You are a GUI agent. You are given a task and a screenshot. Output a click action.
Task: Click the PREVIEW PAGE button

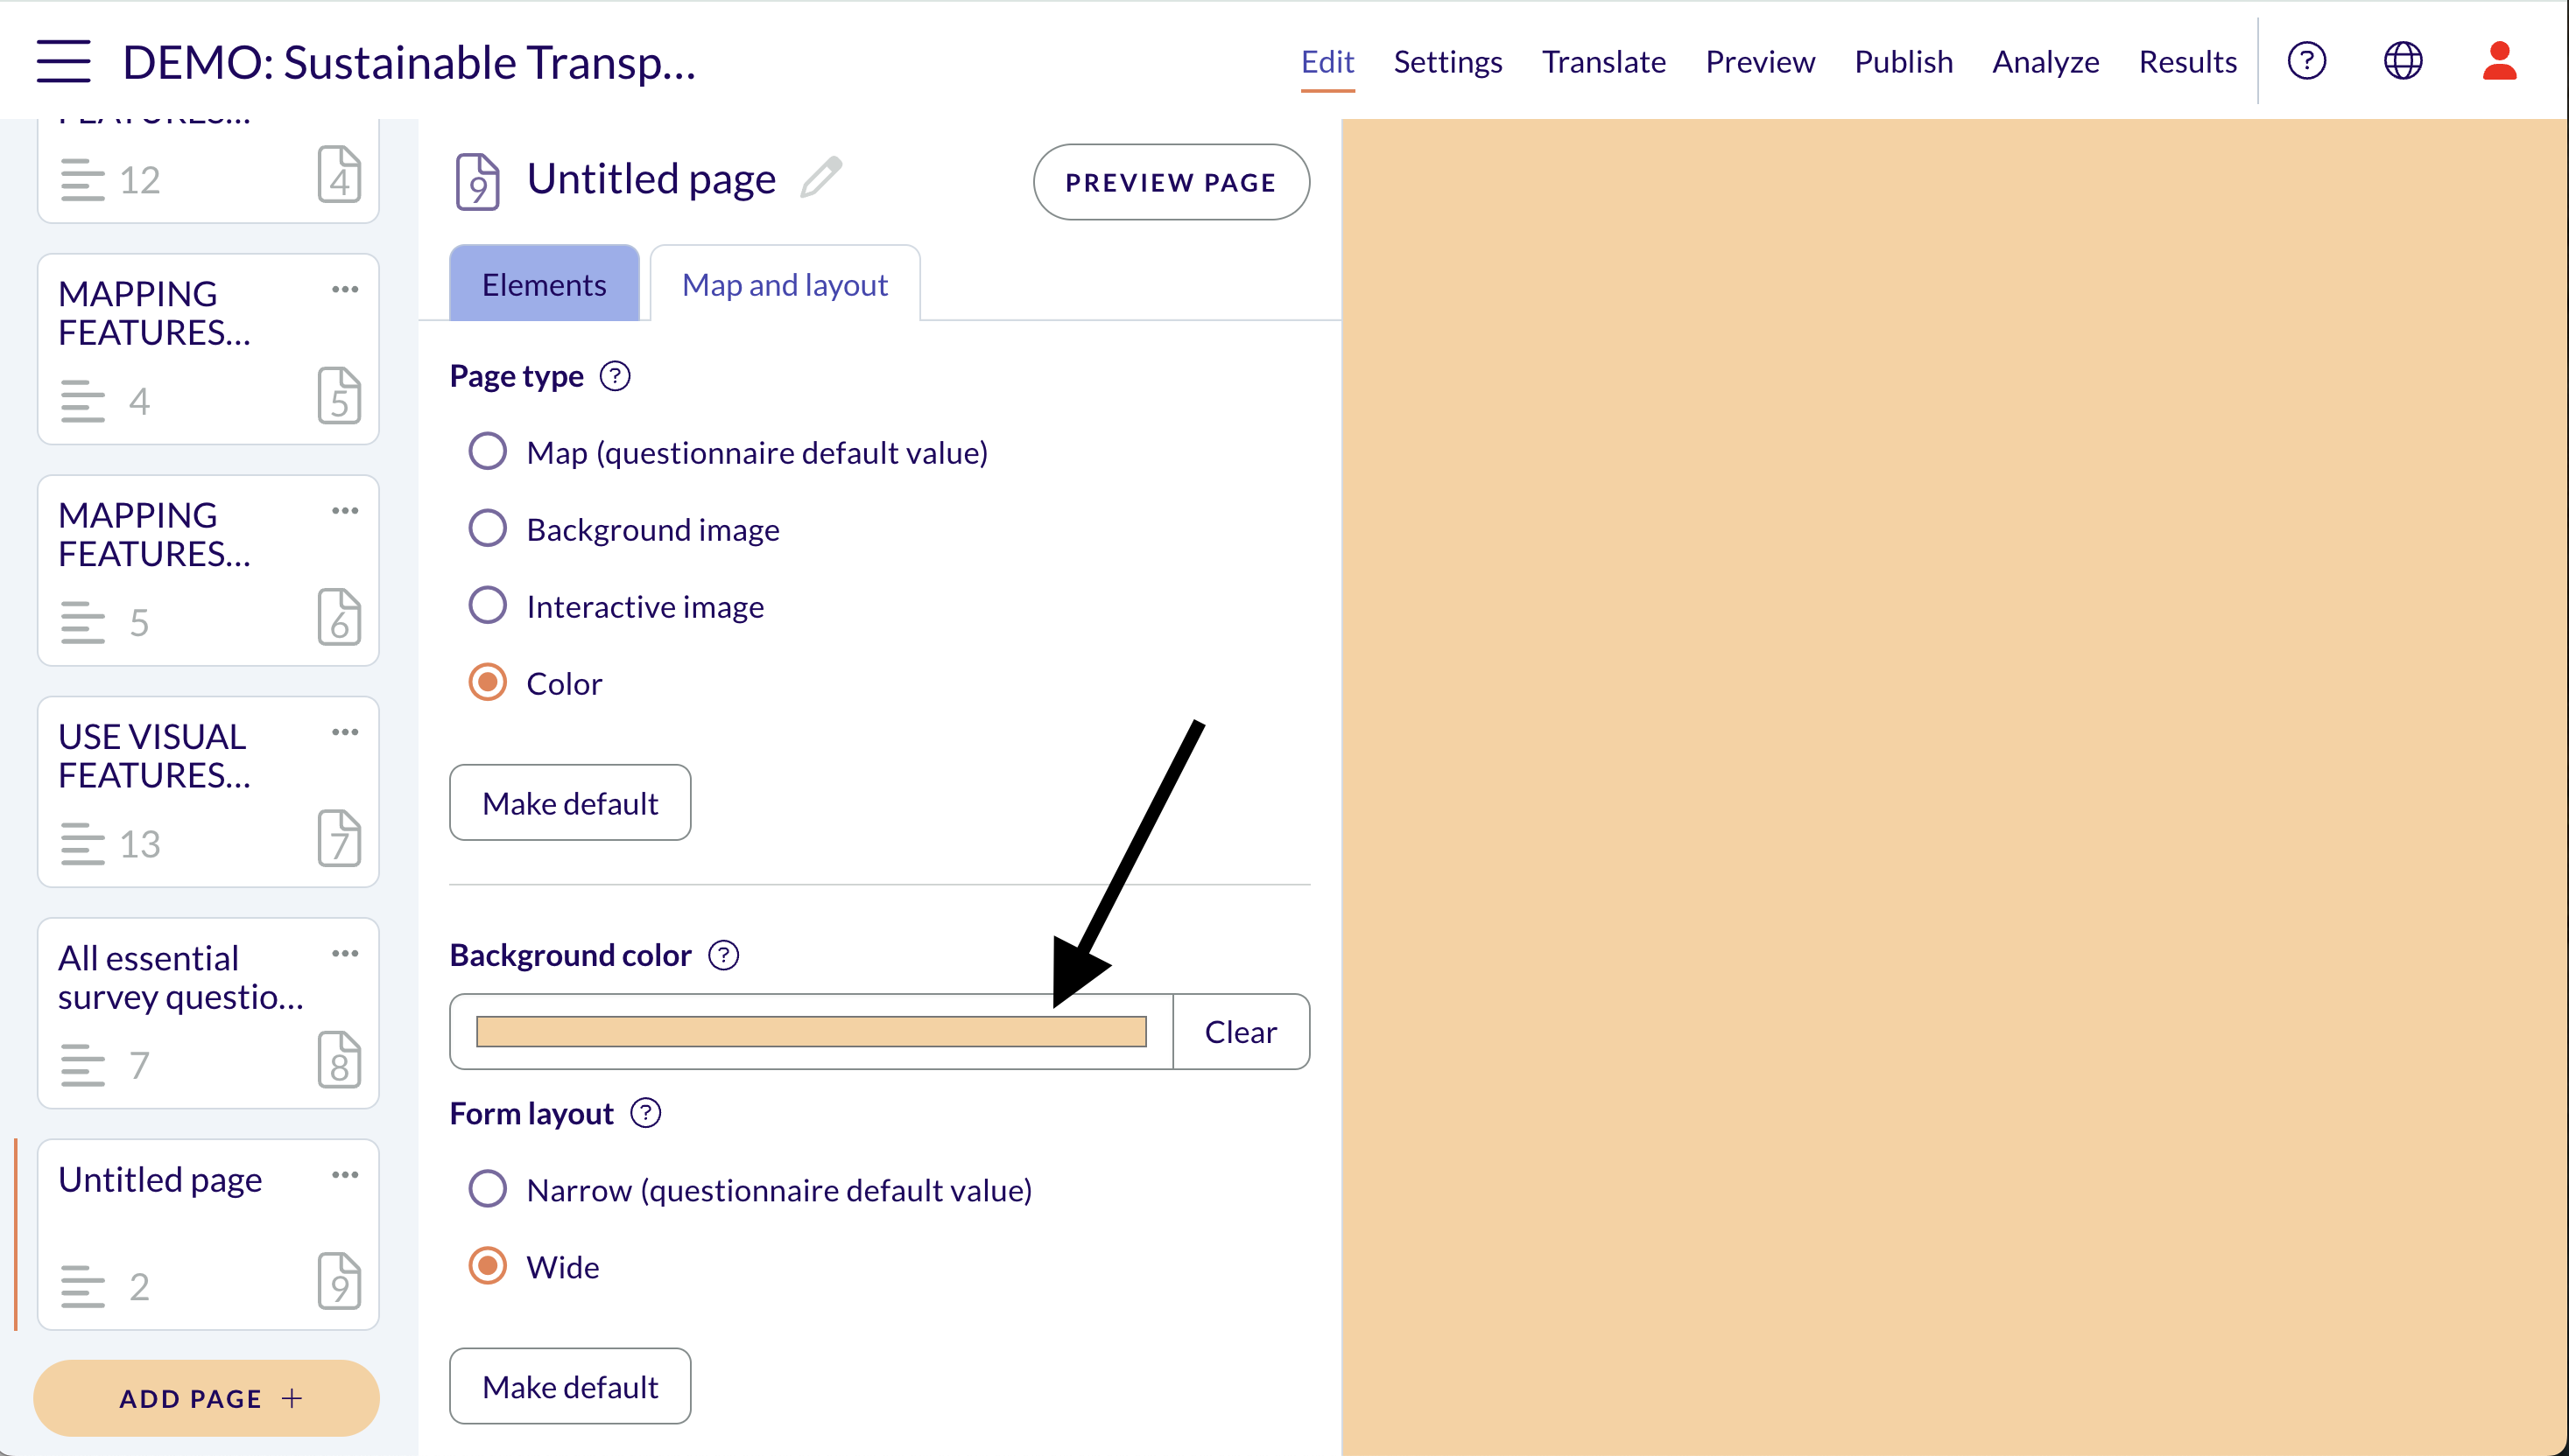1172,182
